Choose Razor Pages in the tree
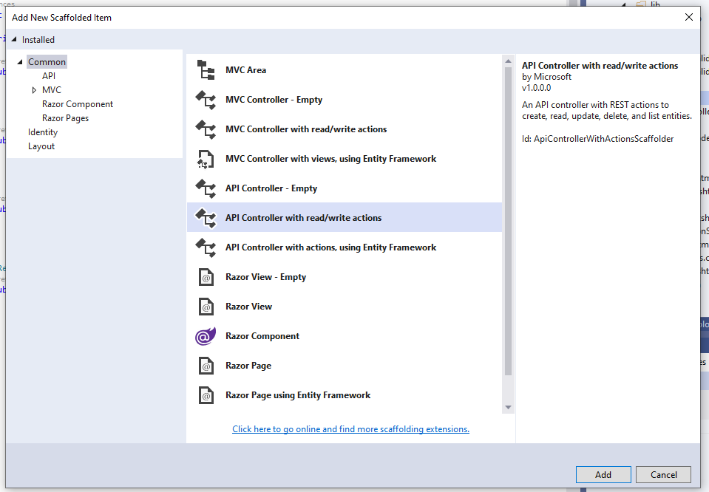709x492 pixels. 66,118
